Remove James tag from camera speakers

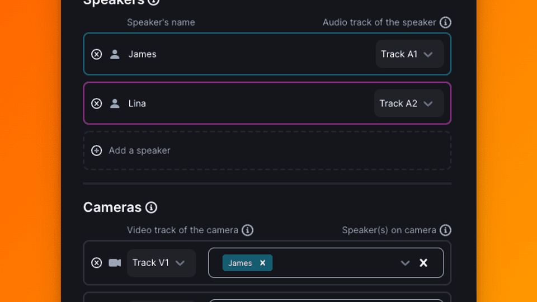263,263
